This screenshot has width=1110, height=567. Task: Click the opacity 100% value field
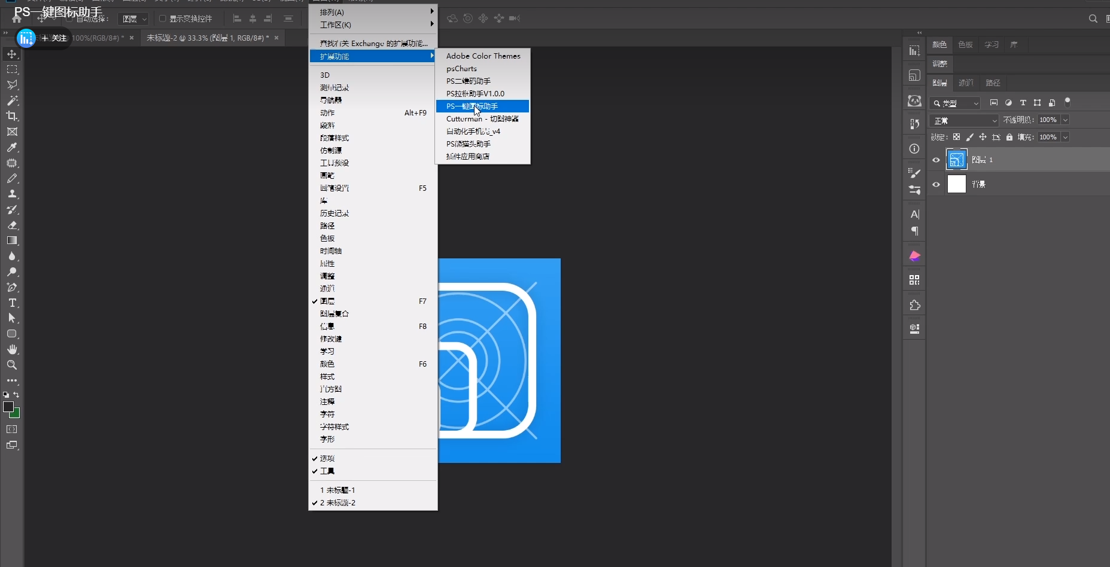1049,120
